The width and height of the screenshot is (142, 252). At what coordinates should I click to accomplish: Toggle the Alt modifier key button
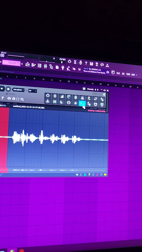click(x=123, y=73)
